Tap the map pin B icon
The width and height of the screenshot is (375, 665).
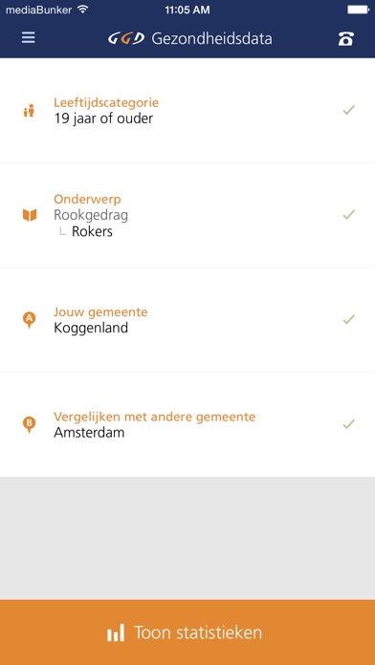tap(29, 424)
